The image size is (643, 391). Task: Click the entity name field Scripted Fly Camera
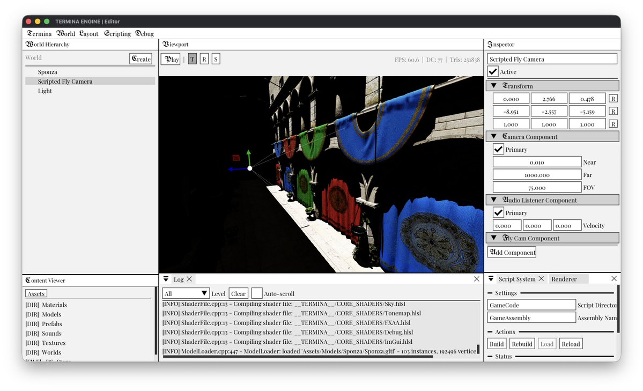pos(552,58)
